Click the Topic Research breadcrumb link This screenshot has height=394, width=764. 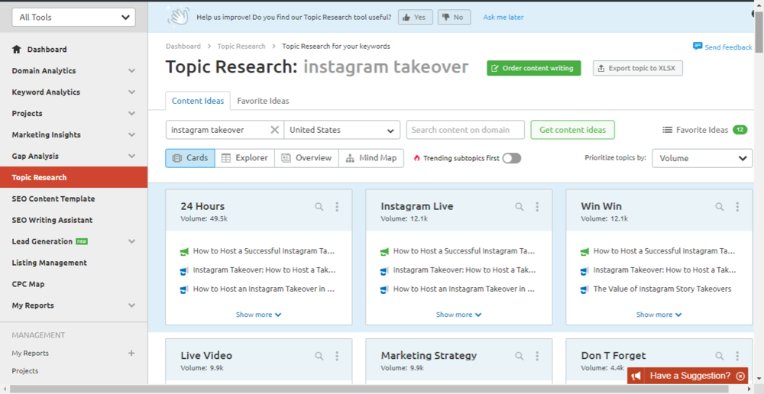[x=241, y=47]
